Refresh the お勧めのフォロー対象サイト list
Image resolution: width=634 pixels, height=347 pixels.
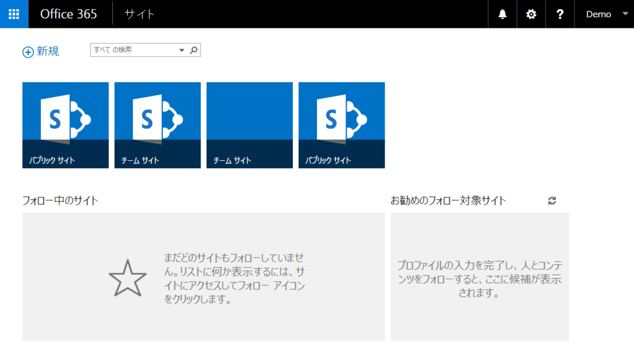552,201
